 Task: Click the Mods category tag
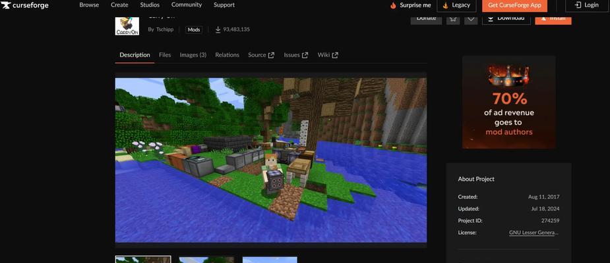194,30
